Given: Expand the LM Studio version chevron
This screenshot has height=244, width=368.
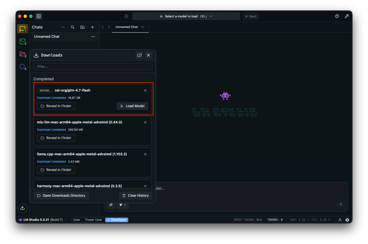Looking at the screenshot, I should pos(66,220).
